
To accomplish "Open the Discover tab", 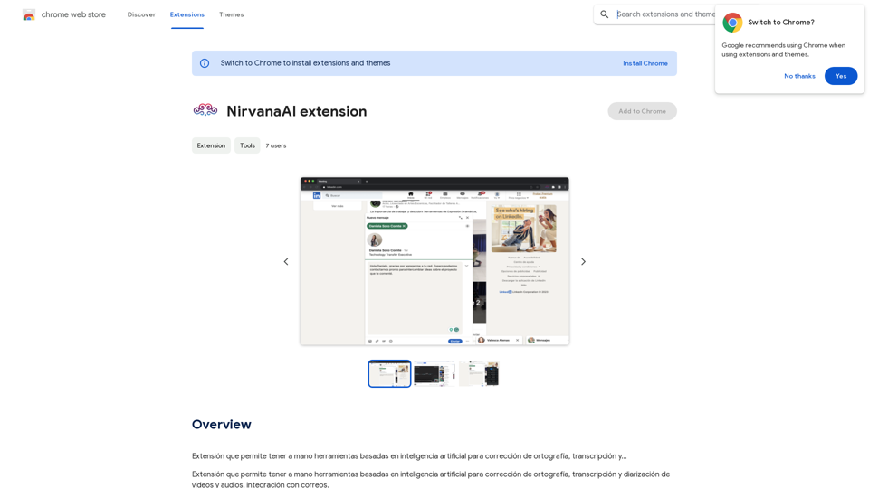I will 141,14.
